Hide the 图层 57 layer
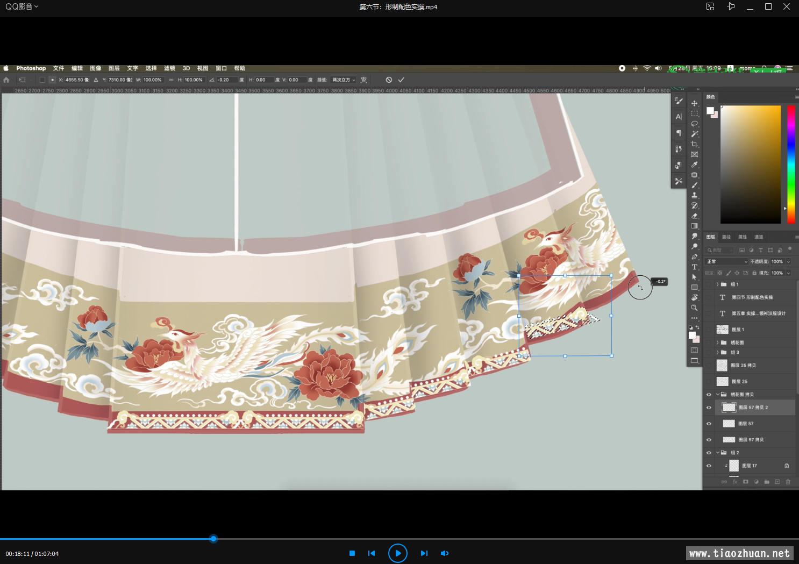Image resolution: width=799 pixels, height=564 pixels. [709, 424]
